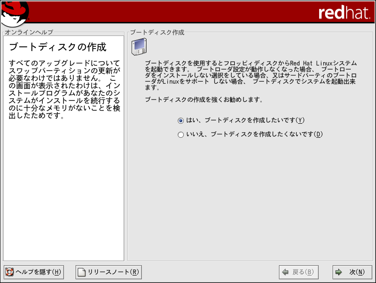This screenshot has height=283, width=376.
Task: Click the lifebuoy icon on ヘルプを隠す button
Action: point(9,272)
